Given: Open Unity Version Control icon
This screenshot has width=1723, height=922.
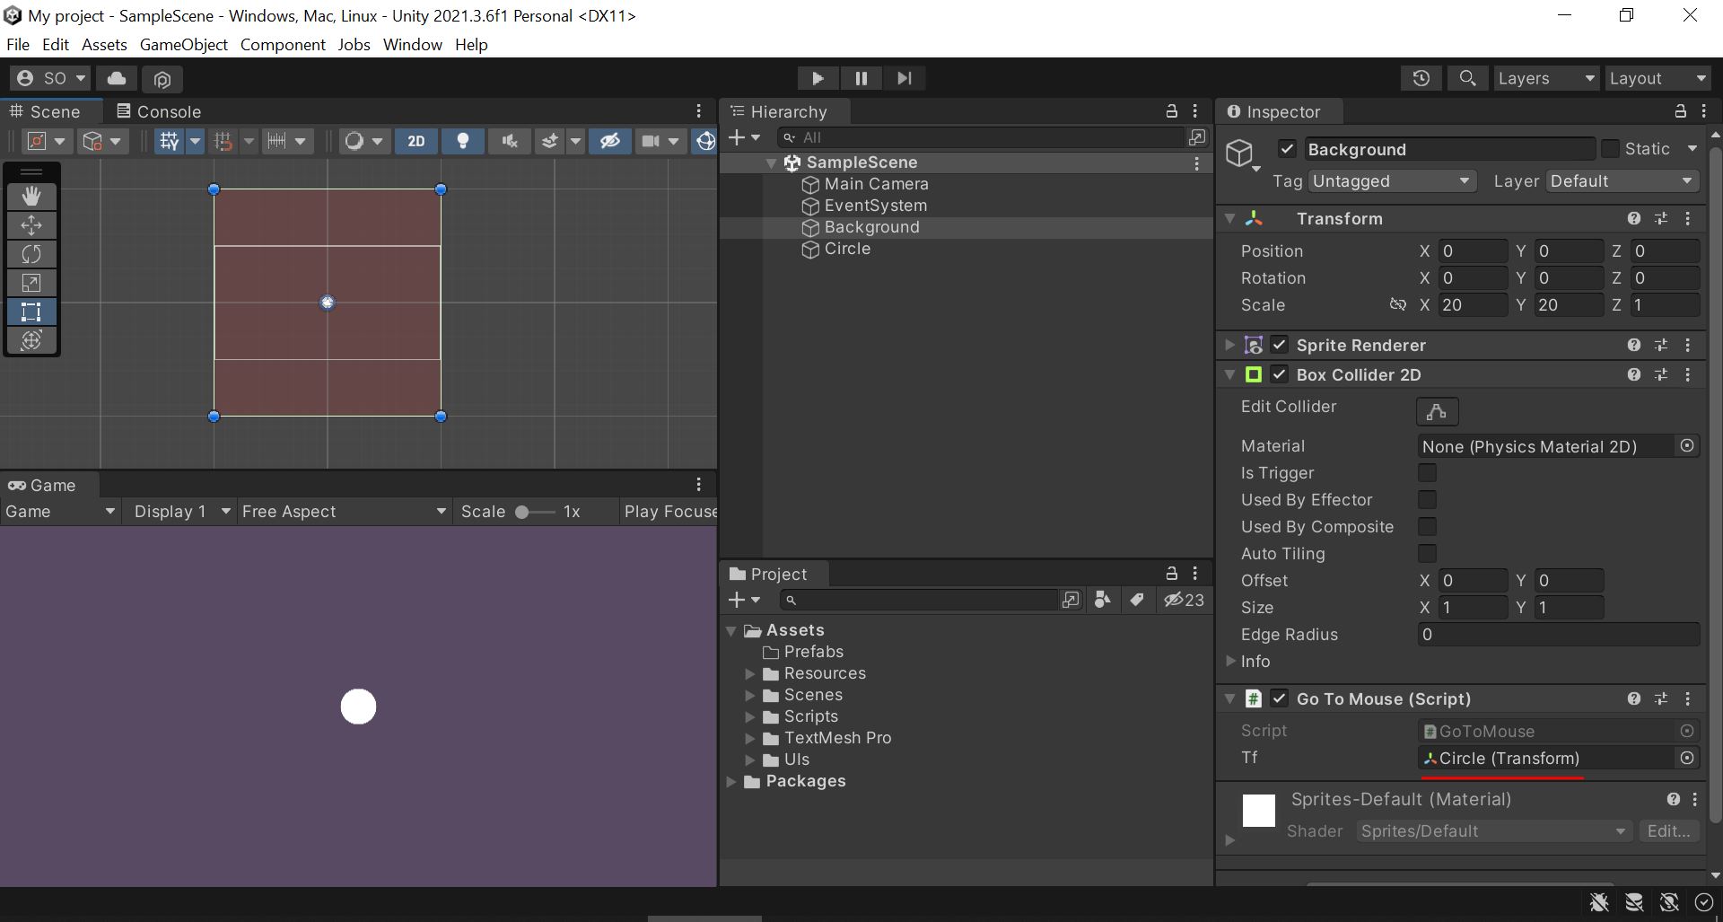Looking at the screenshot, I should tap(162, 79).
